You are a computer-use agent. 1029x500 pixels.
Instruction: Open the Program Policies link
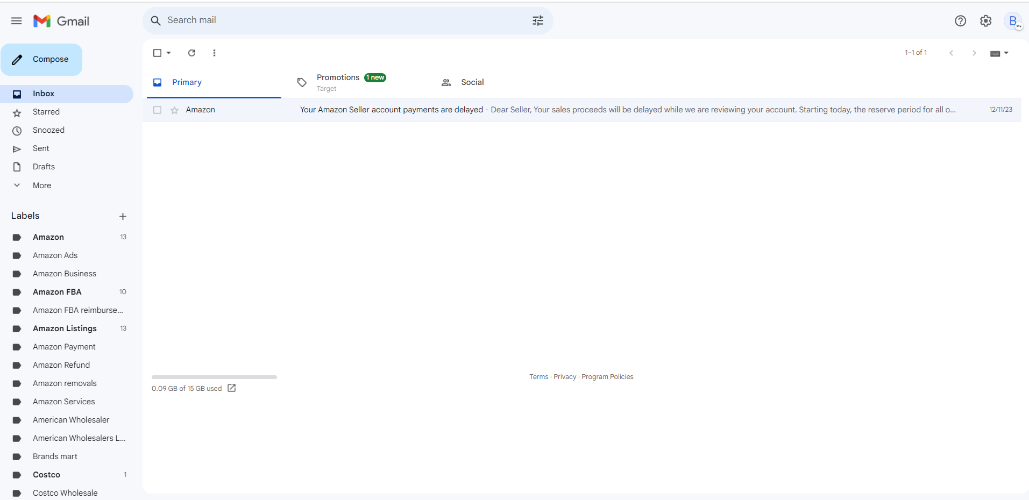607,377
